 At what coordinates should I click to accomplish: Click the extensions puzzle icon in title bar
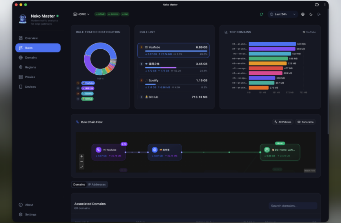pyautogui.click(x=317, y=5)
